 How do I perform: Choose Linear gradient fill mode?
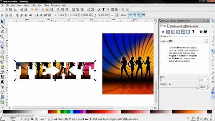point(173,32)
